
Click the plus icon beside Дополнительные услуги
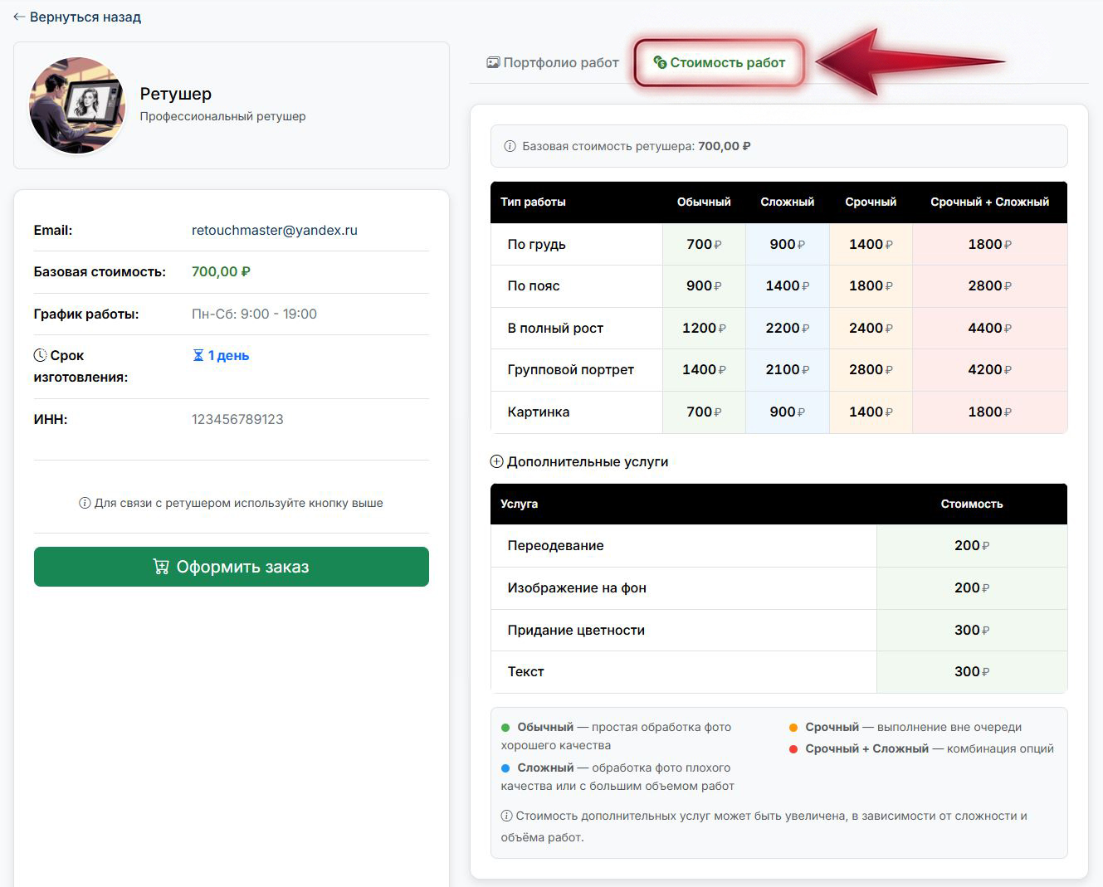point(497,461)
